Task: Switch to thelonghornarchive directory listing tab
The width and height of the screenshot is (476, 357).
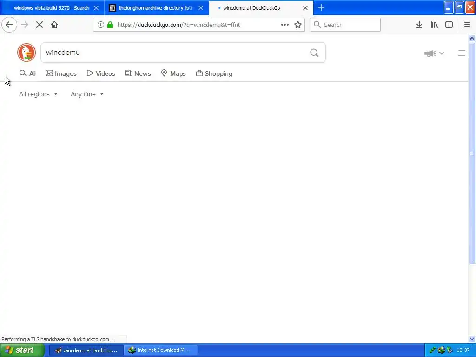Action: [x=156, y=8]
